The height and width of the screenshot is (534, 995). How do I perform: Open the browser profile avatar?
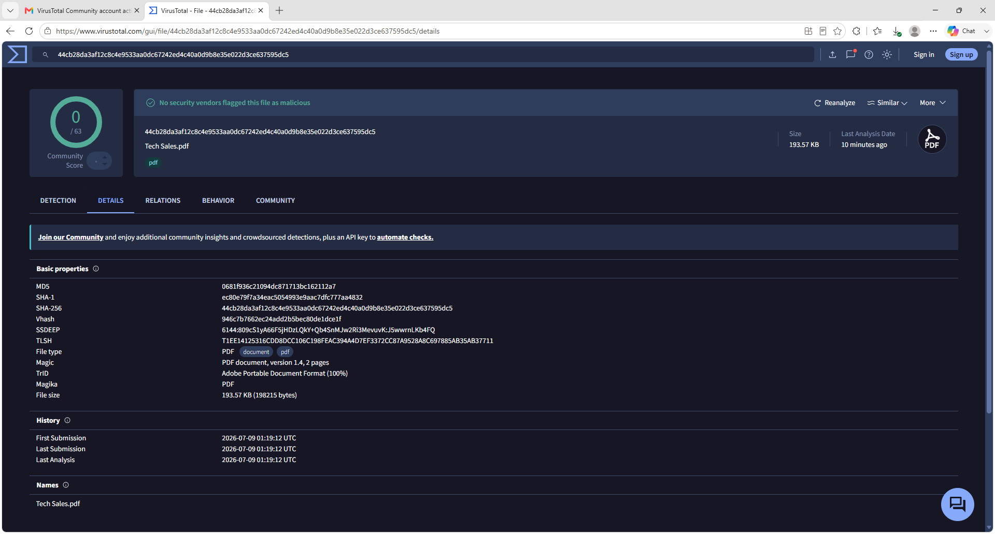[915, 31]
